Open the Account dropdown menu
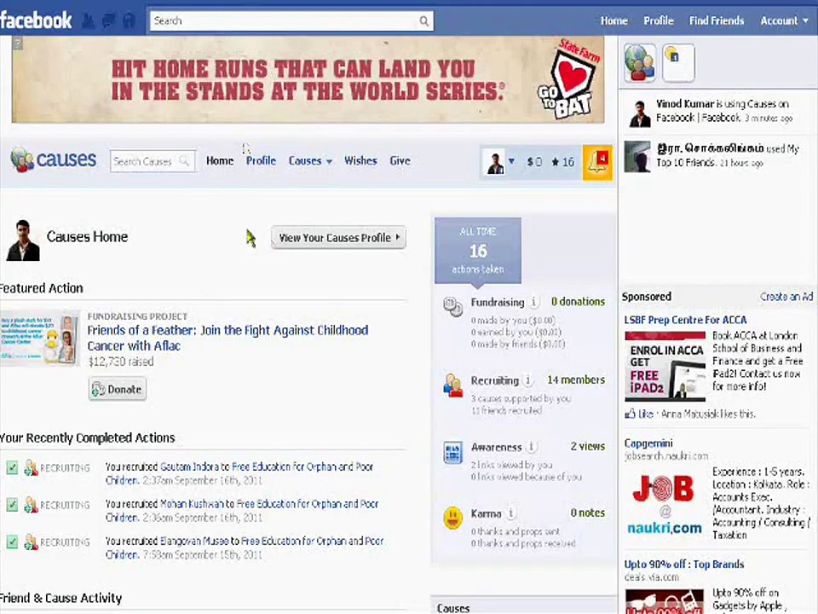818x614 pixels. (x=784, y=20)
